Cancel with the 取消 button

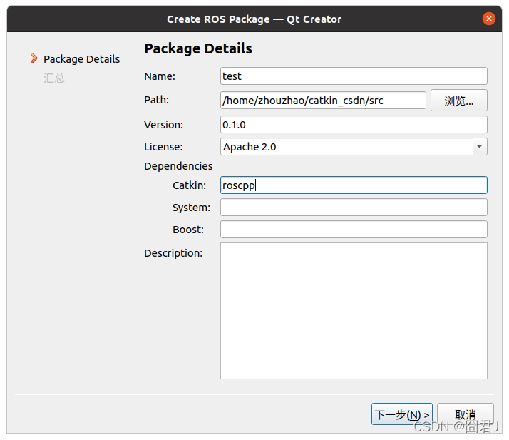[465, 414]
